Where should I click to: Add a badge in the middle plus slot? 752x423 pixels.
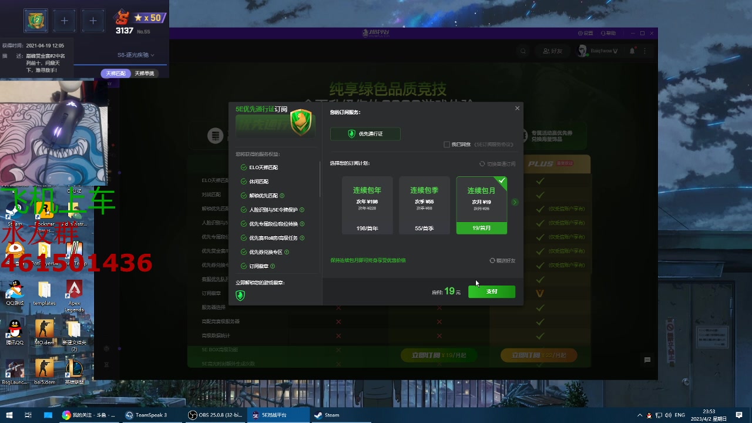click(x=65, y=21)
